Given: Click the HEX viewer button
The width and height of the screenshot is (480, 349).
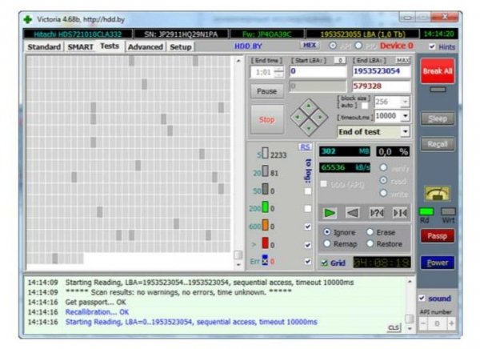Looking at the screenshot, I should (x=309, y=46).
